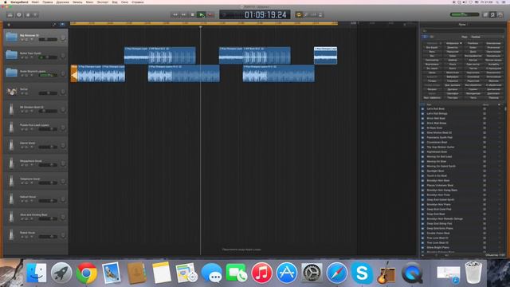Mute the Robot Vocal track
Image resolution: width=510 pixels, height=287 pixels.
tap(22, 237)
